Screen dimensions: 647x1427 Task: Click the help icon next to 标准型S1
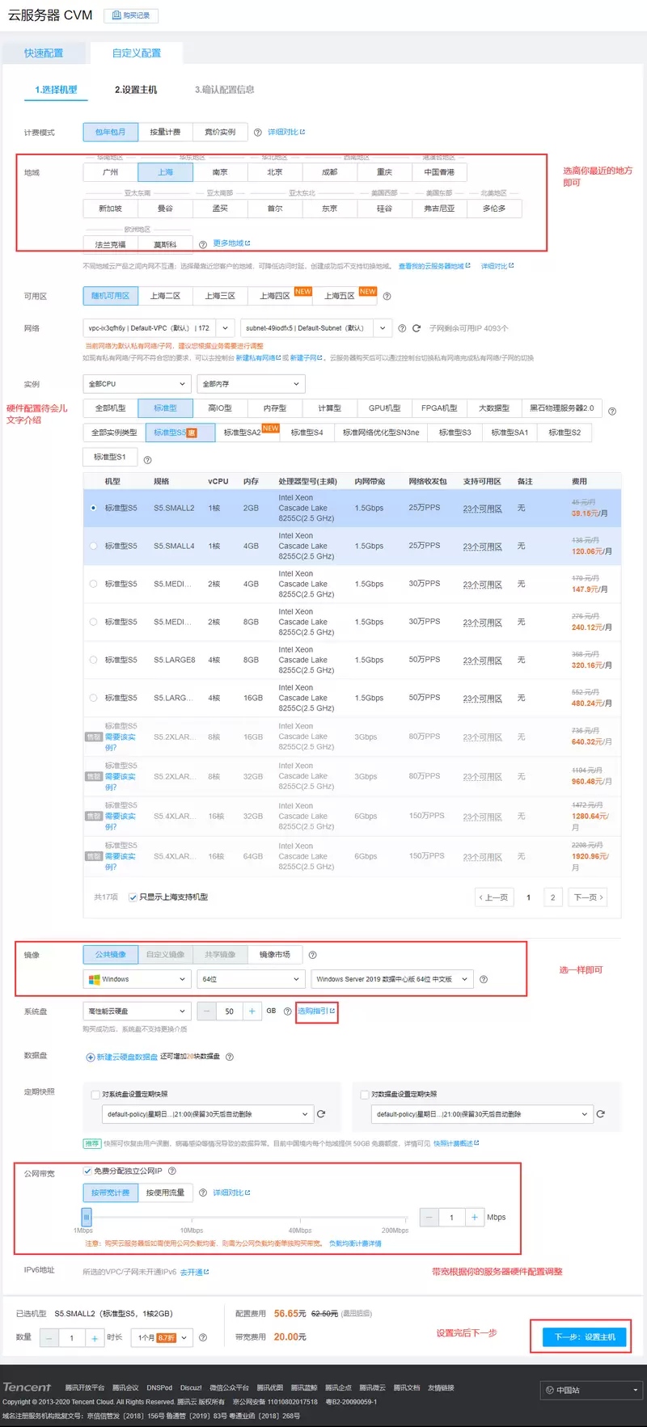[148, 460]
